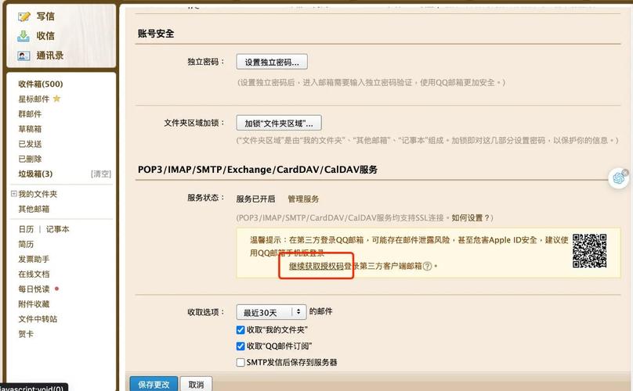Open the 如何设置？ help link

point(470,217)
